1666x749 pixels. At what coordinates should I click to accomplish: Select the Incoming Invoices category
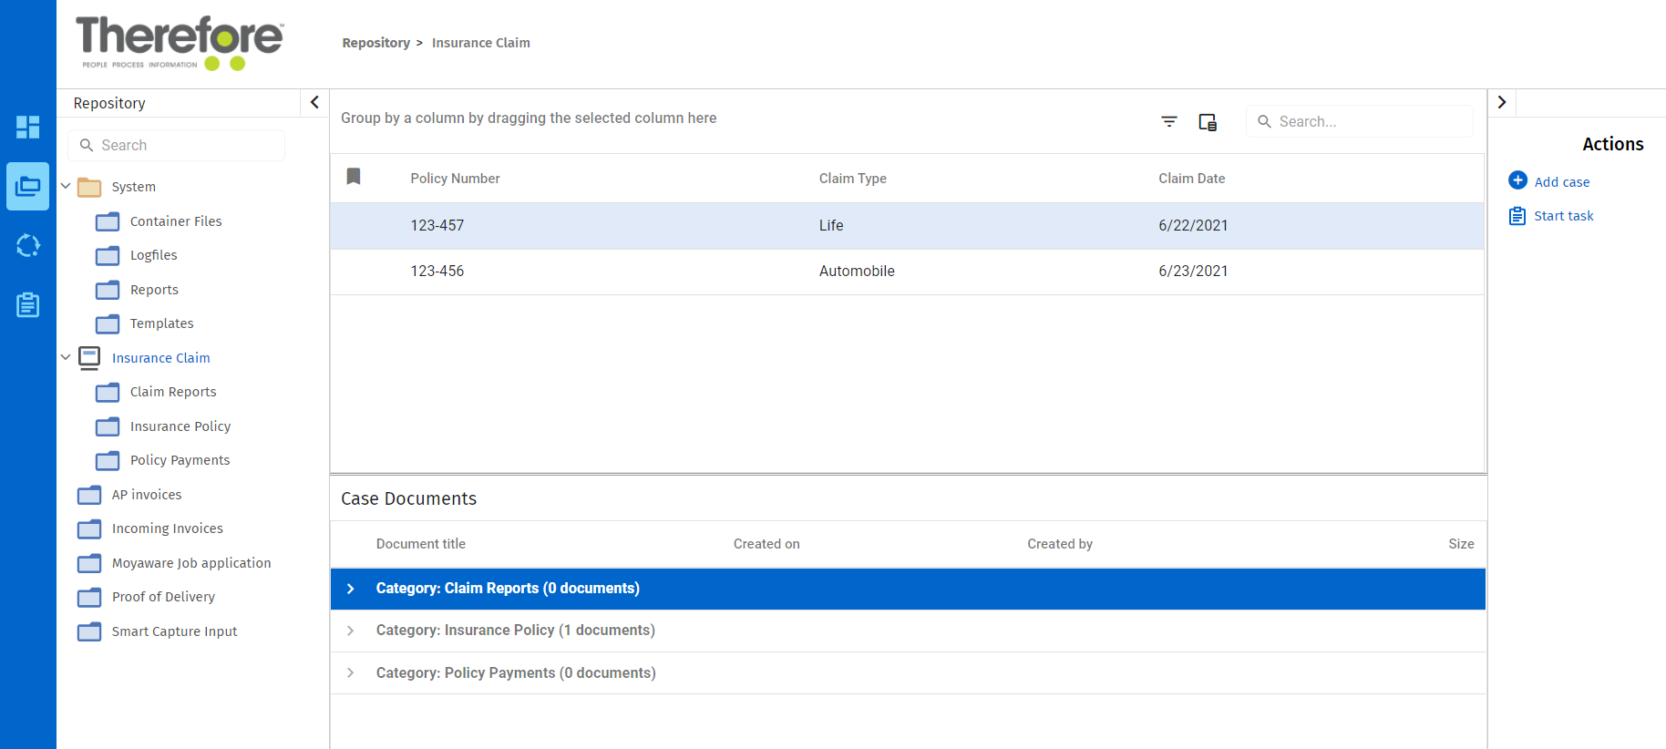coord(167,528)
